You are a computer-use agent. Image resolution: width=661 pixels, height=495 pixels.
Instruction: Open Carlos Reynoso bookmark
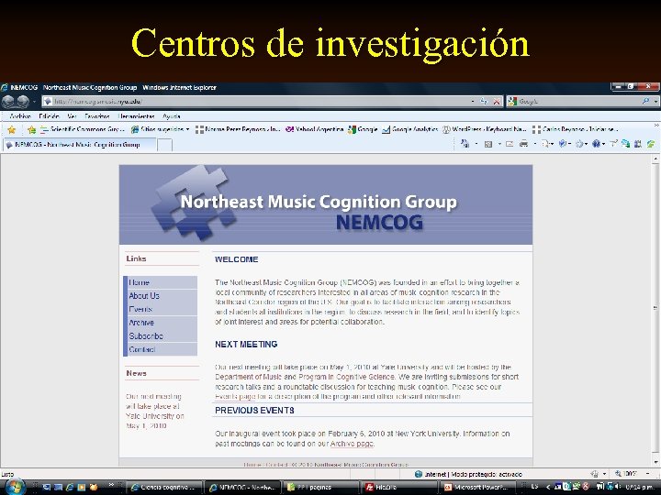(575, 129)
